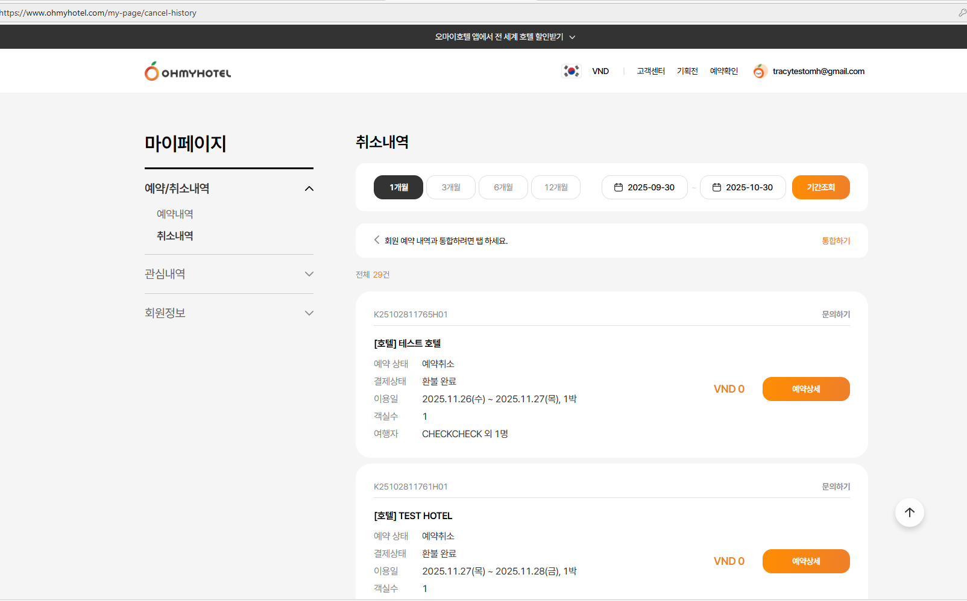Viewport: 967px width, 601px height.
Task: Open the start date calendar picker 2025-09-30
Action: pyautogui.click(x=644, y=187)
